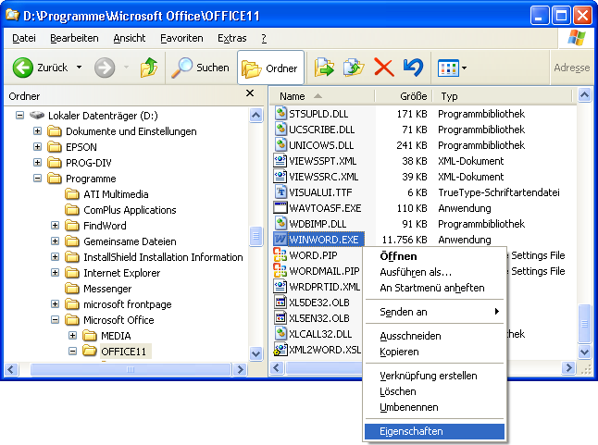Image resolution: width=598 pixels, height=445 pixels.
Task: Select the UCSCRIBE.DLL file icon
Action: 280,130
